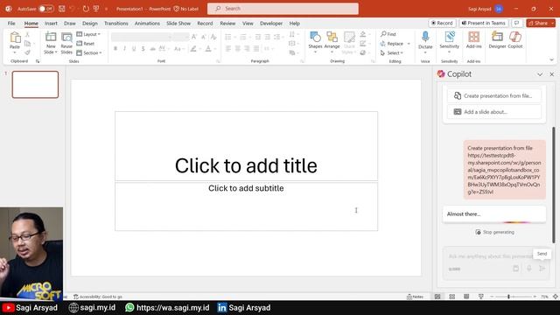Switch to the Insert tab
The image size is (560, 315).
click(x=51, y=24)
